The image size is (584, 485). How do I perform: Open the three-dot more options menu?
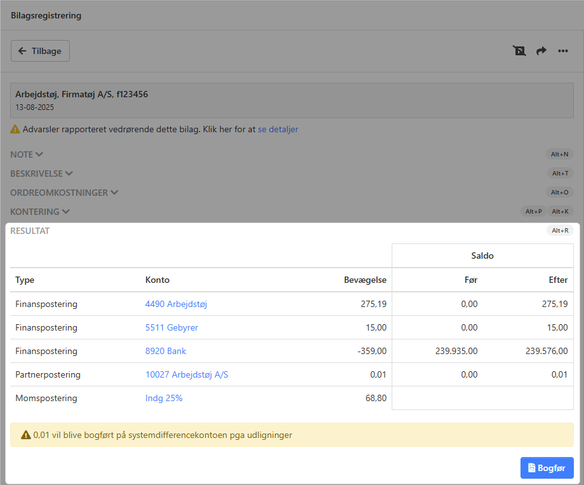click(563, 51)
